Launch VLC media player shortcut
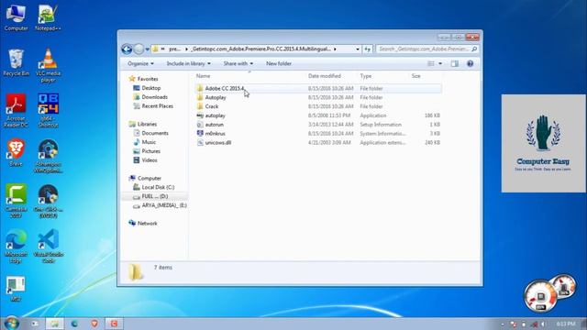 click(48, 65)
